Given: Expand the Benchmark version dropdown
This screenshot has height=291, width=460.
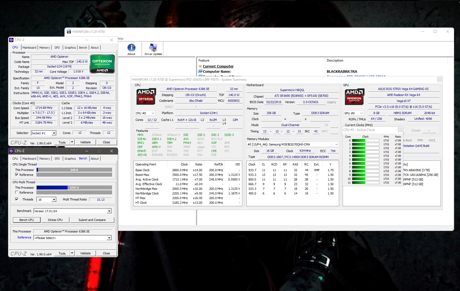Looking at the screenshot, I should [x=109, y=211].
